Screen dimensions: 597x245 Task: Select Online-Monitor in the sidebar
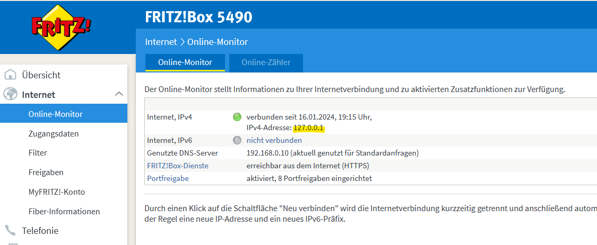64,114
